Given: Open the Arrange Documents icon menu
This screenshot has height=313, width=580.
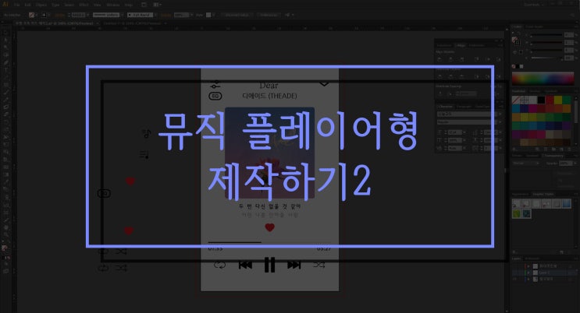Looking at the screenshot, I should coord(157,5).
